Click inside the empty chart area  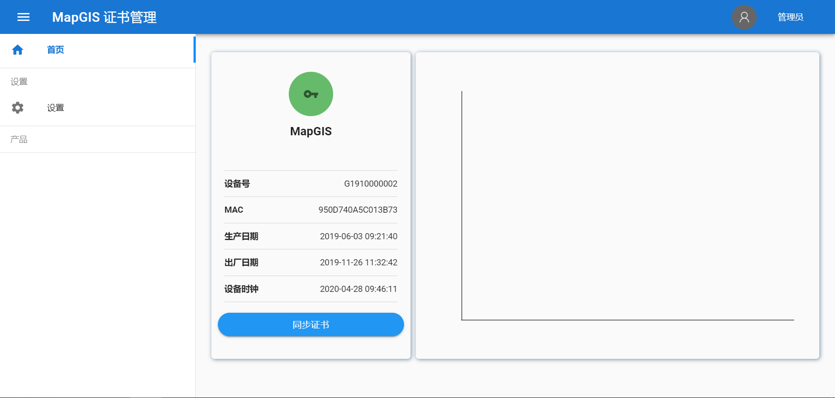point(626,205)
